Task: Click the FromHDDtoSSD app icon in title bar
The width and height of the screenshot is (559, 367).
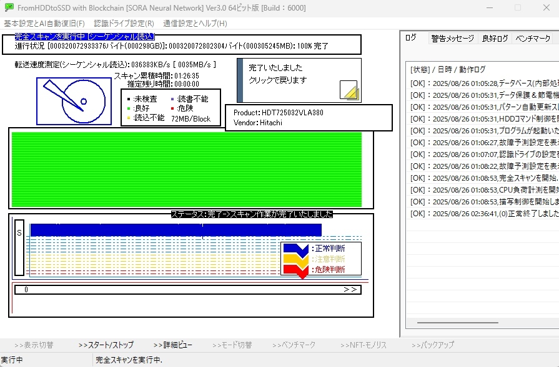Action: (9, 7)
